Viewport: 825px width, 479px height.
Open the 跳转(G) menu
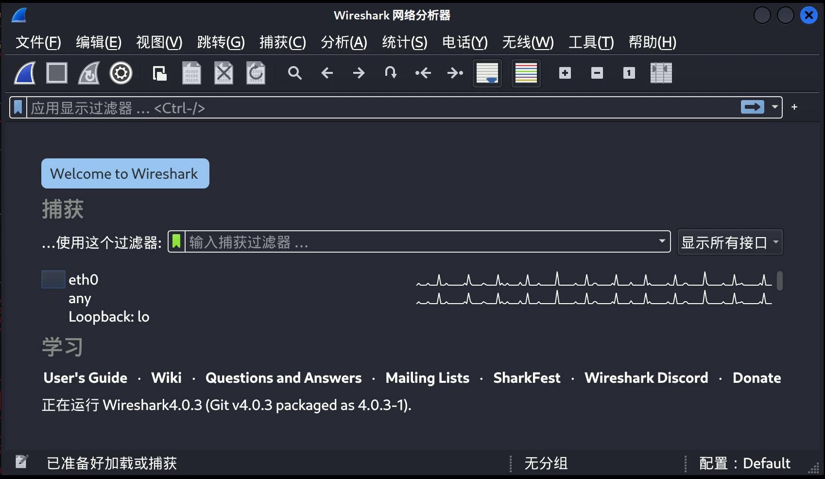tap(221, 42)
